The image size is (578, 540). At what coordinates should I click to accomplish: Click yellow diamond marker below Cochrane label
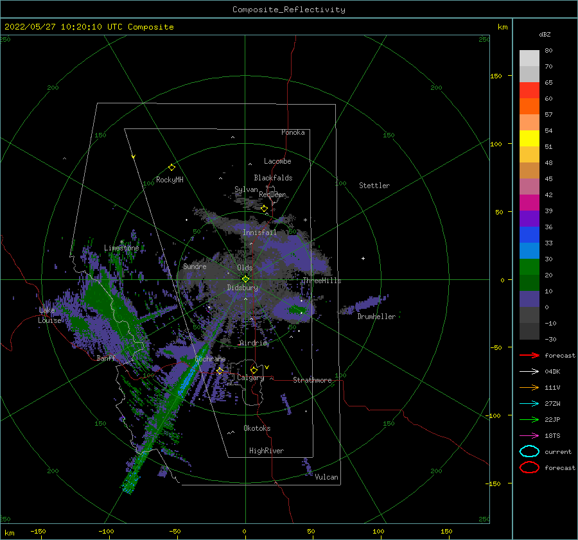coord(220,370)
